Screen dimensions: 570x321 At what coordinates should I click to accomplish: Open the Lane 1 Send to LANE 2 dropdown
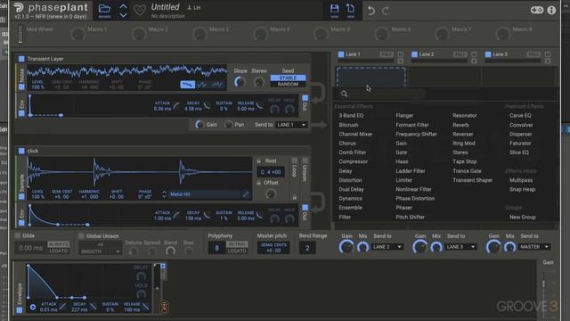click(x=387, y=247)
